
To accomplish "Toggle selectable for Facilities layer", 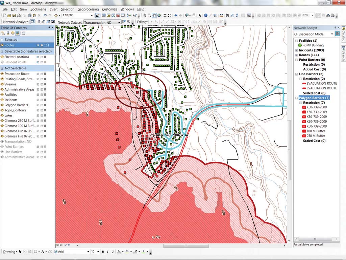I will coord(38,95).
